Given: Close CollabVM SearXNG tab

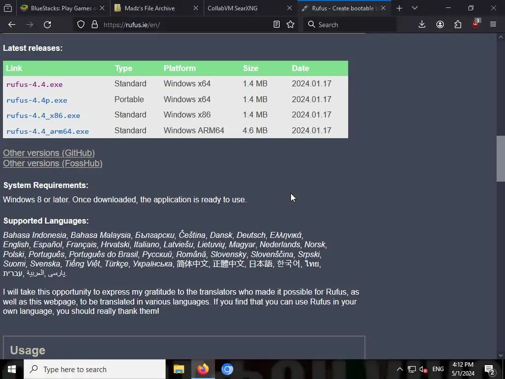Looking at the screenshot, I should click(x=289, y=8).
